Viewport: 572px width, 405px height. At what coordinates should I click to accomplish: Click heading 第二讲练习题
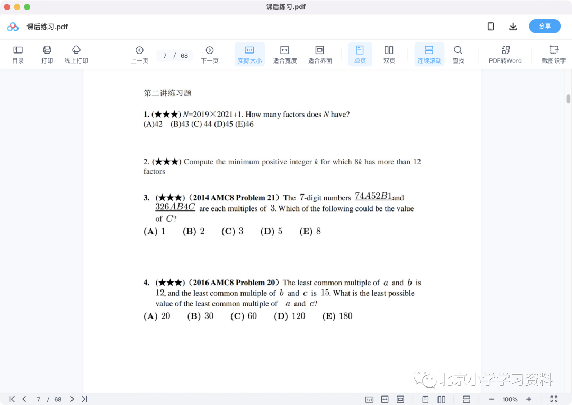(x=167, y=93)
